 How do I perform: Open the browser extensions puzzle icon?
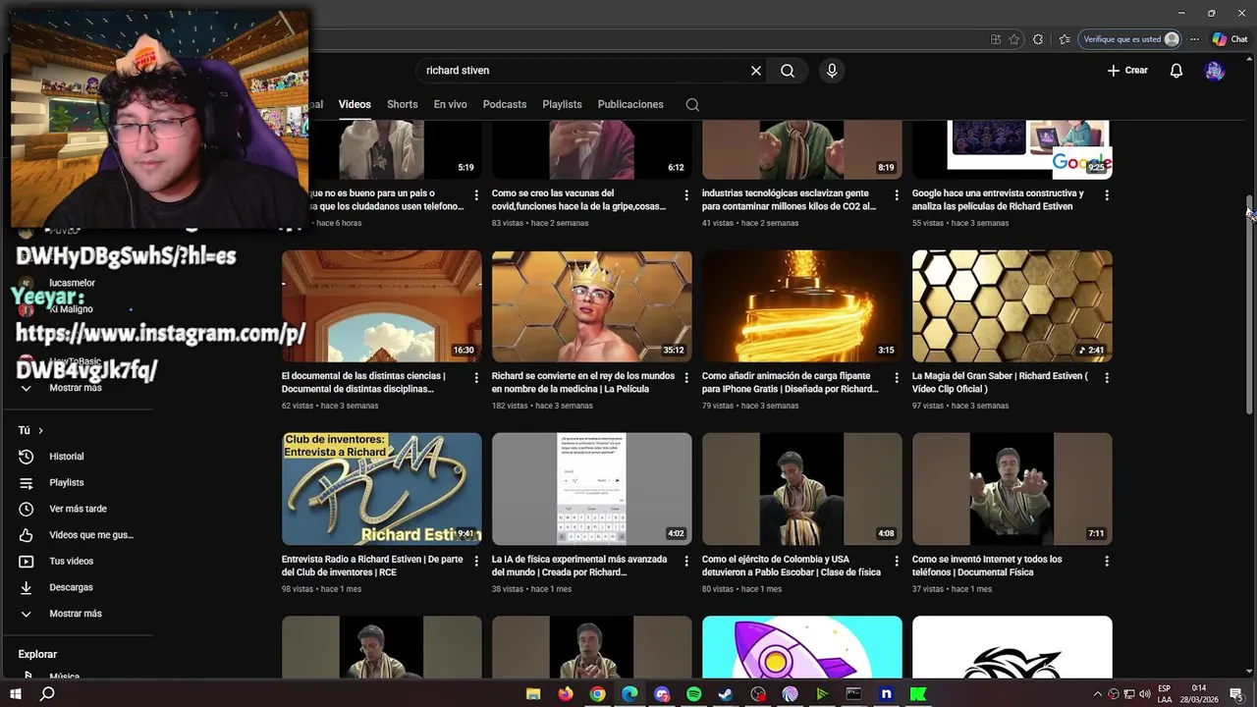(1038, 39)
